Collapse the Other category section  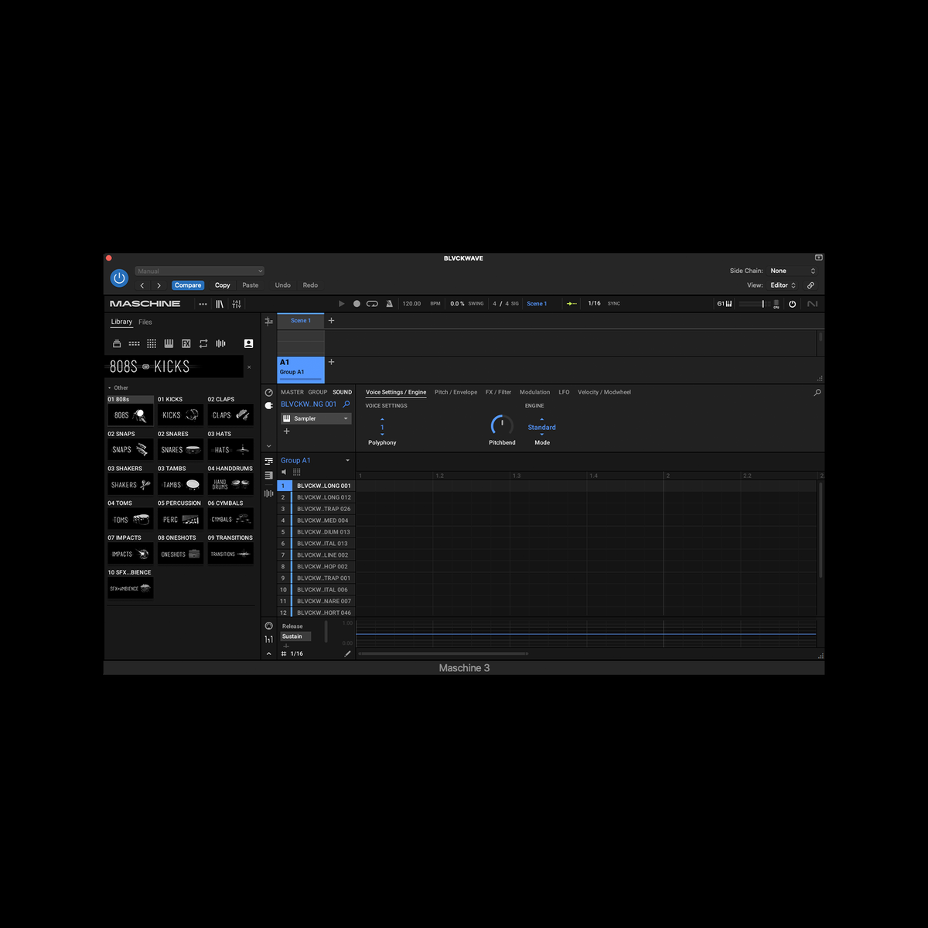(x=109, y=388)
